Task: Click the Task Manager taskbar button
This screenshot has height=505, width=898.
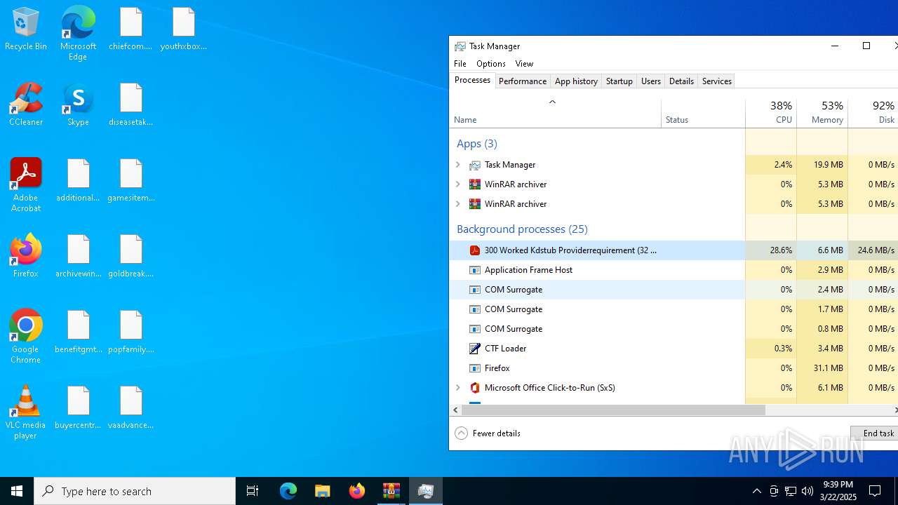Action: [x=425, y=491]
